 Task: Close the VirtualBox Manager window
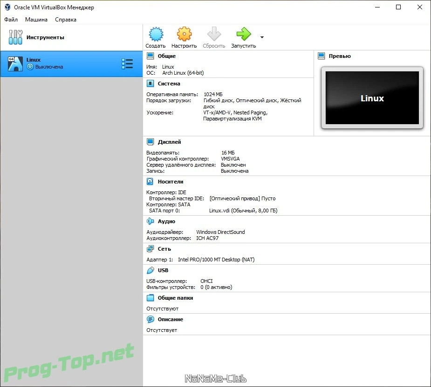click(419, 7)
